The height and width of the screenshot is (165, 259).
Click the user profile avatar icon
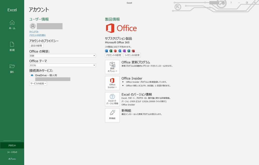click(x=33, y=26)
